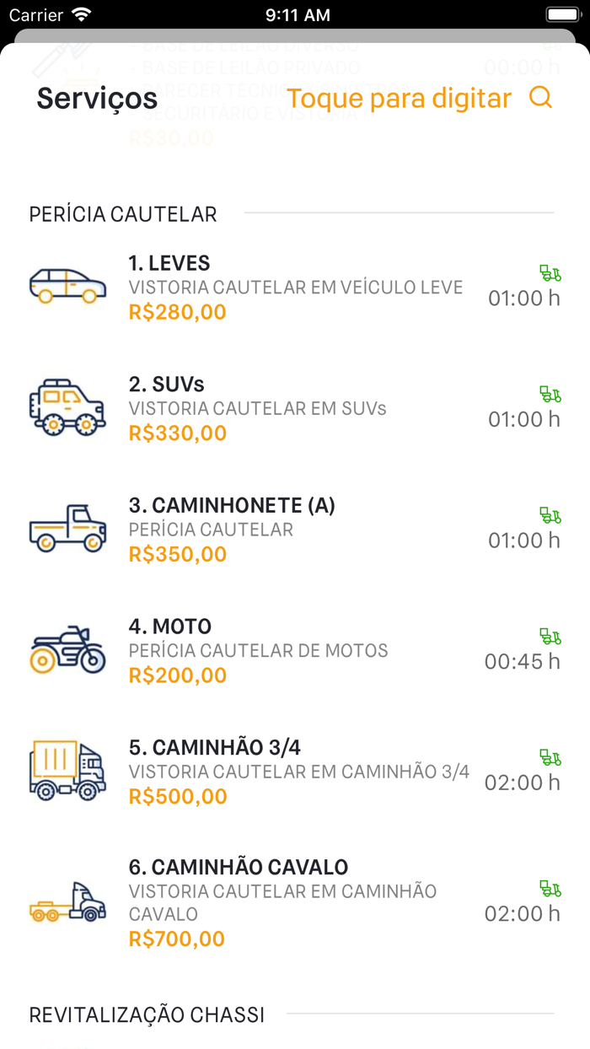Tap the green delivery scooter icon beside LEVES
The image size is (590, 1049).
[548, 273]
